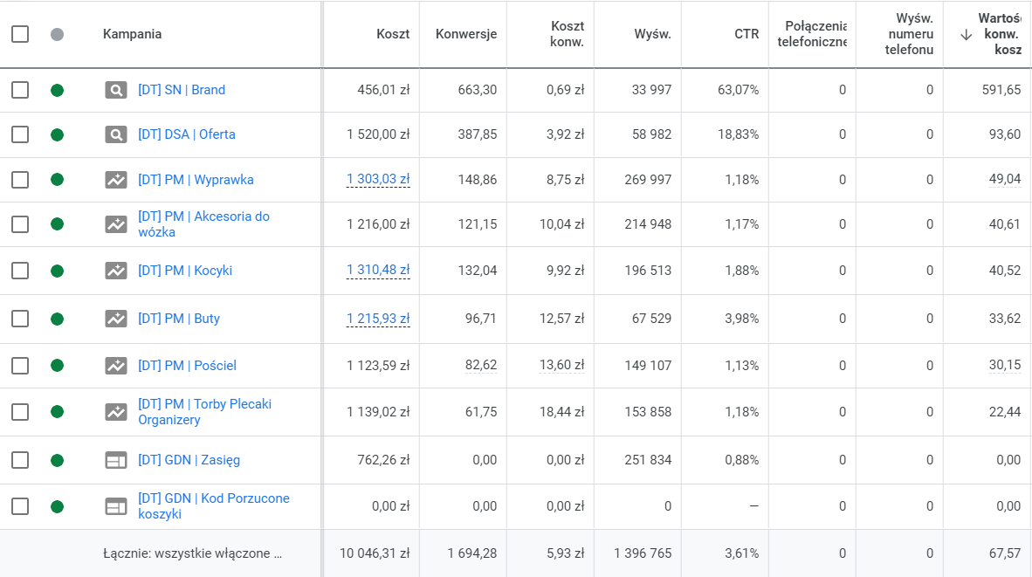Sort by the Konwersje column header
Screen dimensions: 1032x577
465,34
